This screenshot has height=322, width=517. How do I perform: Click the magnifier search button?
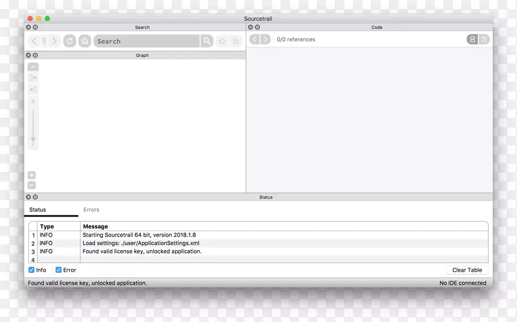pos(207,41)
